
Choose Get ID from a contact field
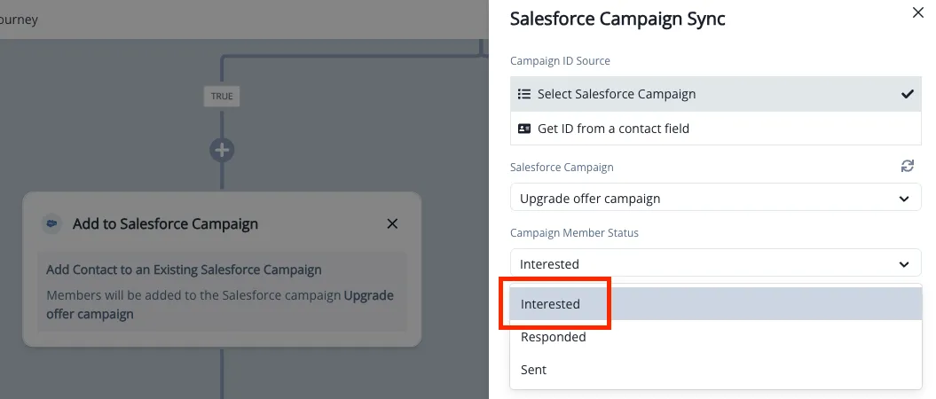[x=613, y=129]
